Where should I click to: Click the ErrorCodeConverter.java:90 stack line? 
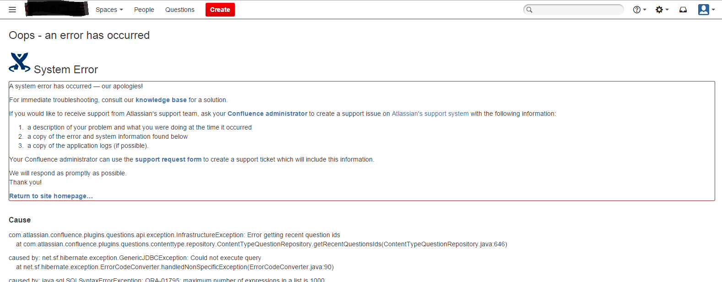pyautogui.click(x=175, y=267)
